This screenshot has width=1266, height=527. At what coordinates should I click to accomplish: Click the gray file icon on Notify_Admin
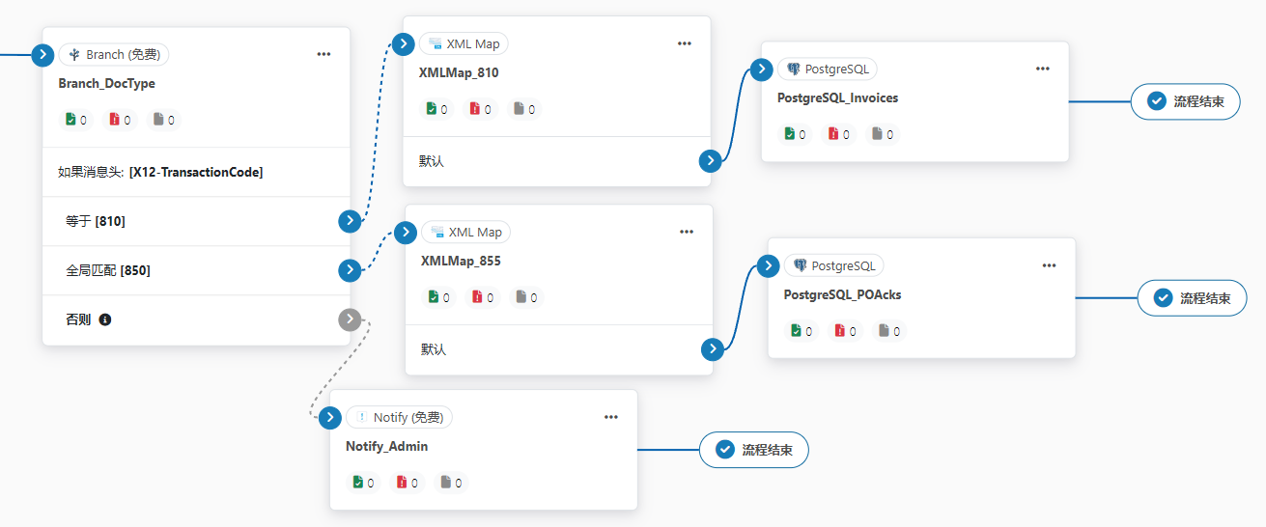click(445, 482)
